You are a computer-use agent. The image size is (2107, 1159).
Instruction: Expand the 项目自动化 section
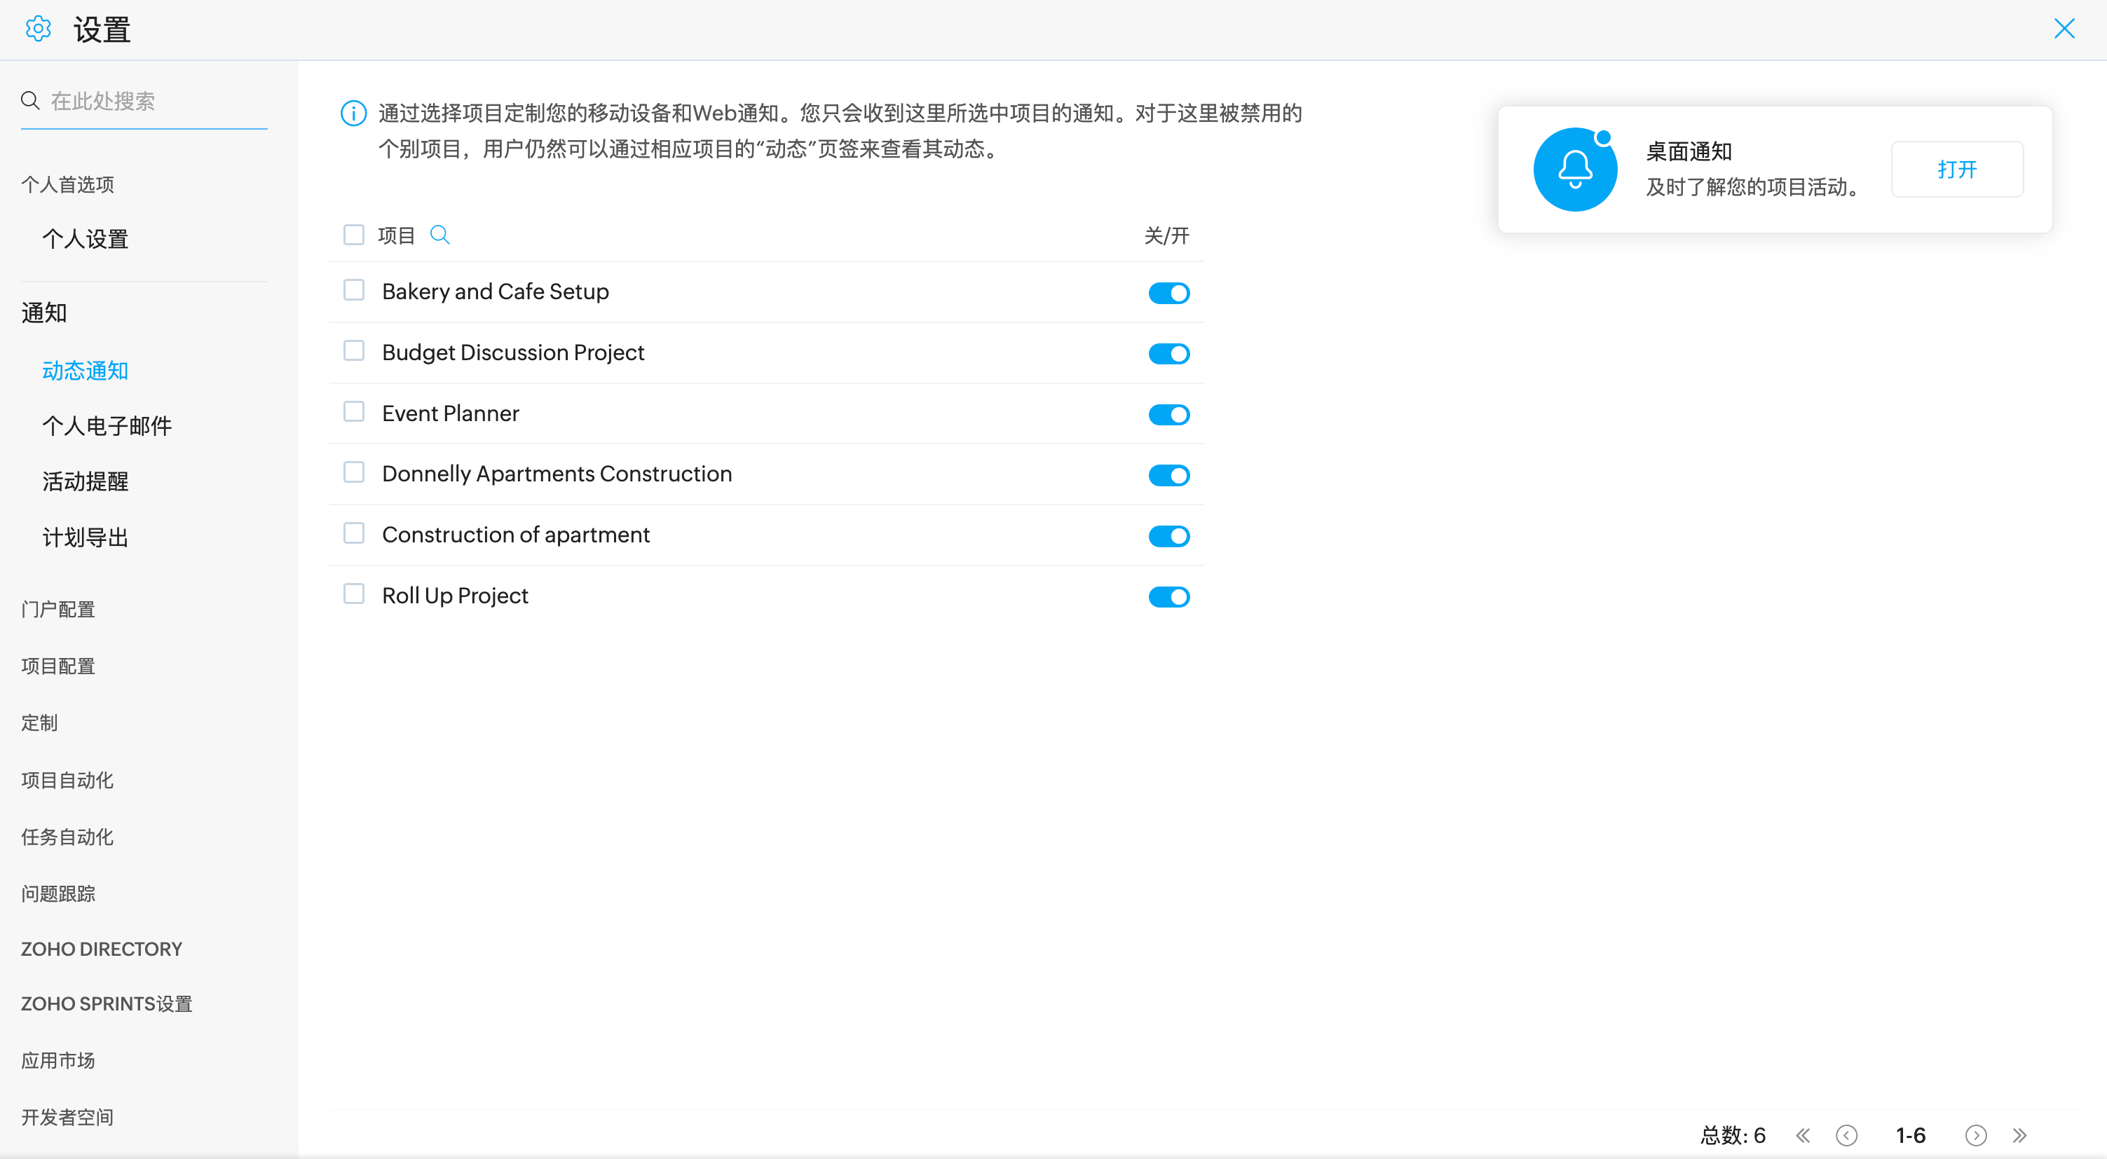pyautogui.click(x=67, y=781)
